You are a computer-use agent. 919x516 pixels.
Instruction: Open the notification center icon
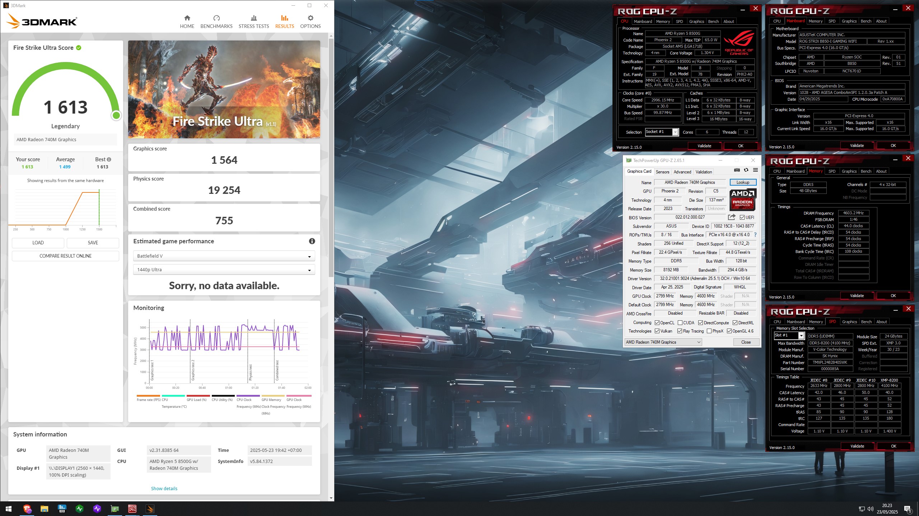point(908,509)
